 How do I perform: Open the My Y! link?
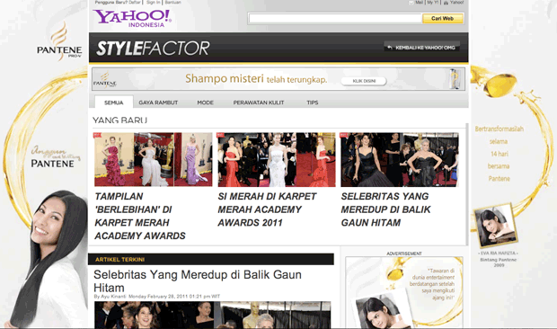(x=433, y=2)
